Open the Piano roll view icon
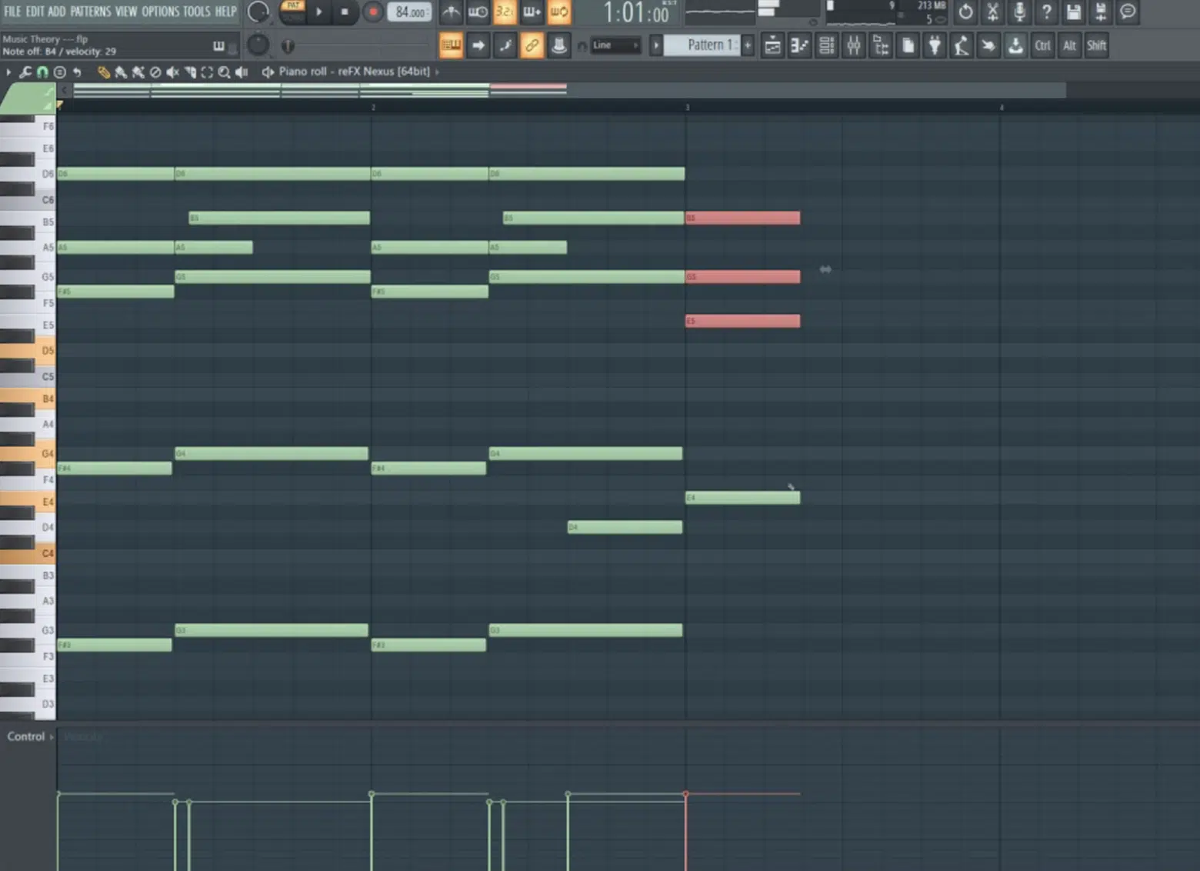Image resolution: width=1200 pixels, height=871 pixels. click(799, 45)
